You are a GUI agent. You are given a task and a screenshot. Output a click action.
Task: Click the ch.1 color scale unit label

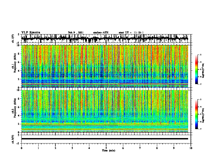[203, 71]
